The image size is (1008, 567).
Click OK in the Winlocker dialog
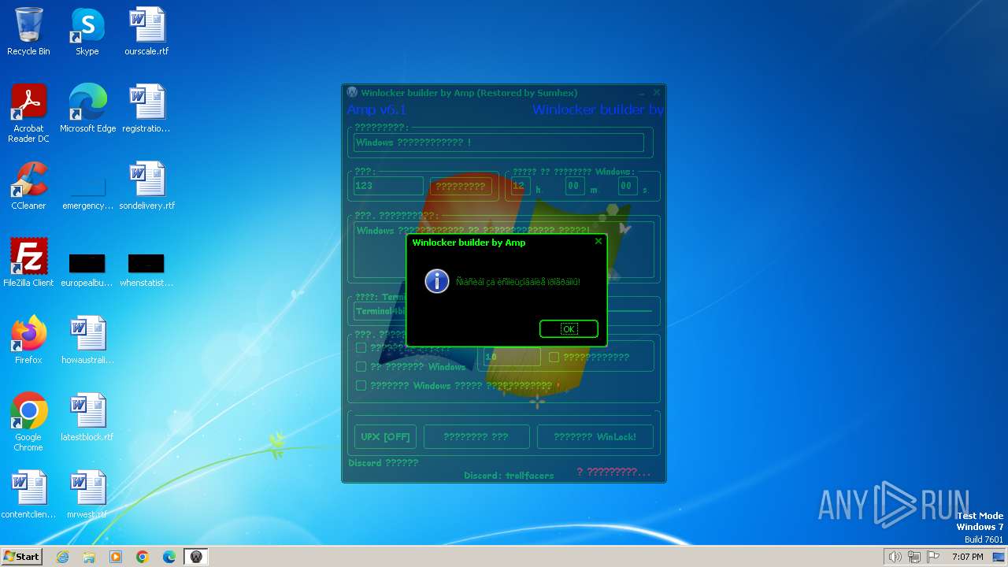(569, 328)
